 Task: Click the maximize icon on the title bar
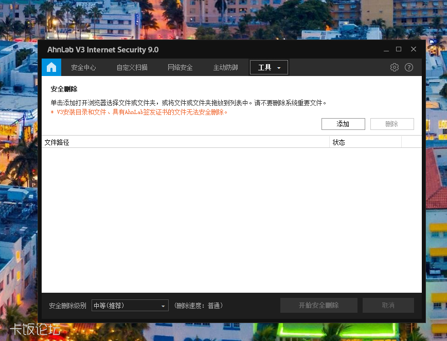pyautogui.click(x=399, y=49)
